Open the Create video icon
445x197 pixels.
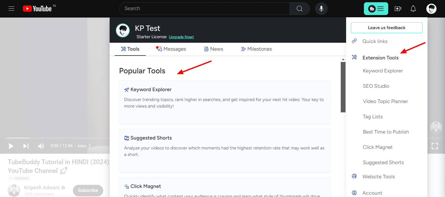coord(398,9)
